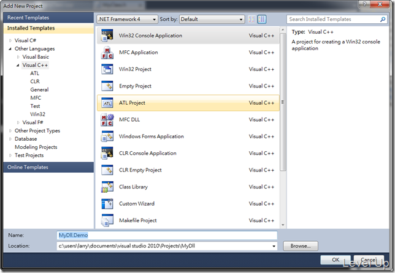The height and width of the screenshot is (273, 395).
Task: Click the template list scroll-down arrow
Action: (283, 225)
